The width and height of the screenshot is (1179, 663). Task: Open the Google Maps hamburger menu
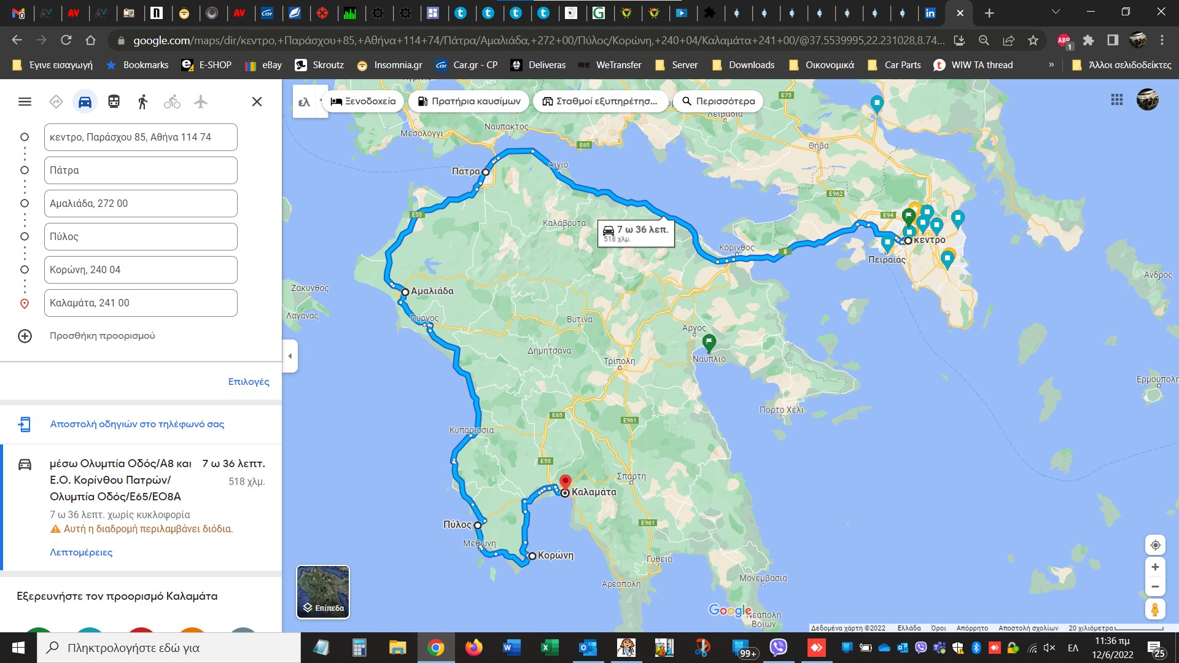coord(25,101)
